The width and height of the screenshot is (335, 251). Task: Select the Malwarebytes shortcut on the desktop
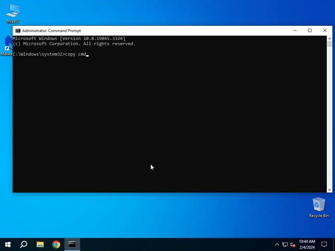(x=7, y=46)
